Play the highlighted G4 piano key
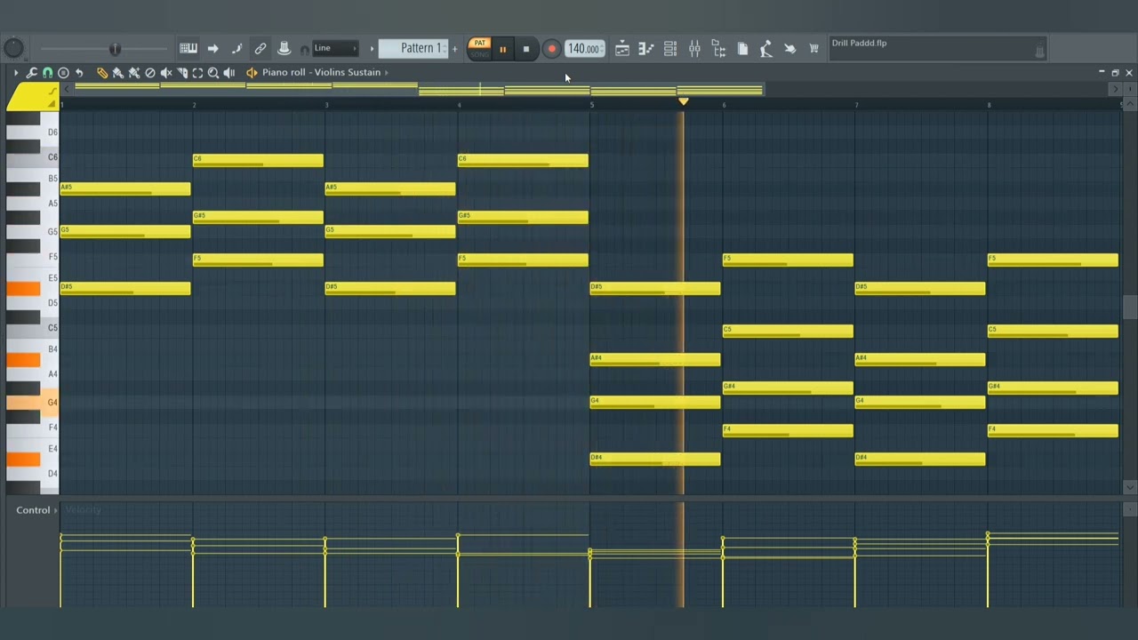This screenshot has height=640, width=1138. (x=33, y=403)
